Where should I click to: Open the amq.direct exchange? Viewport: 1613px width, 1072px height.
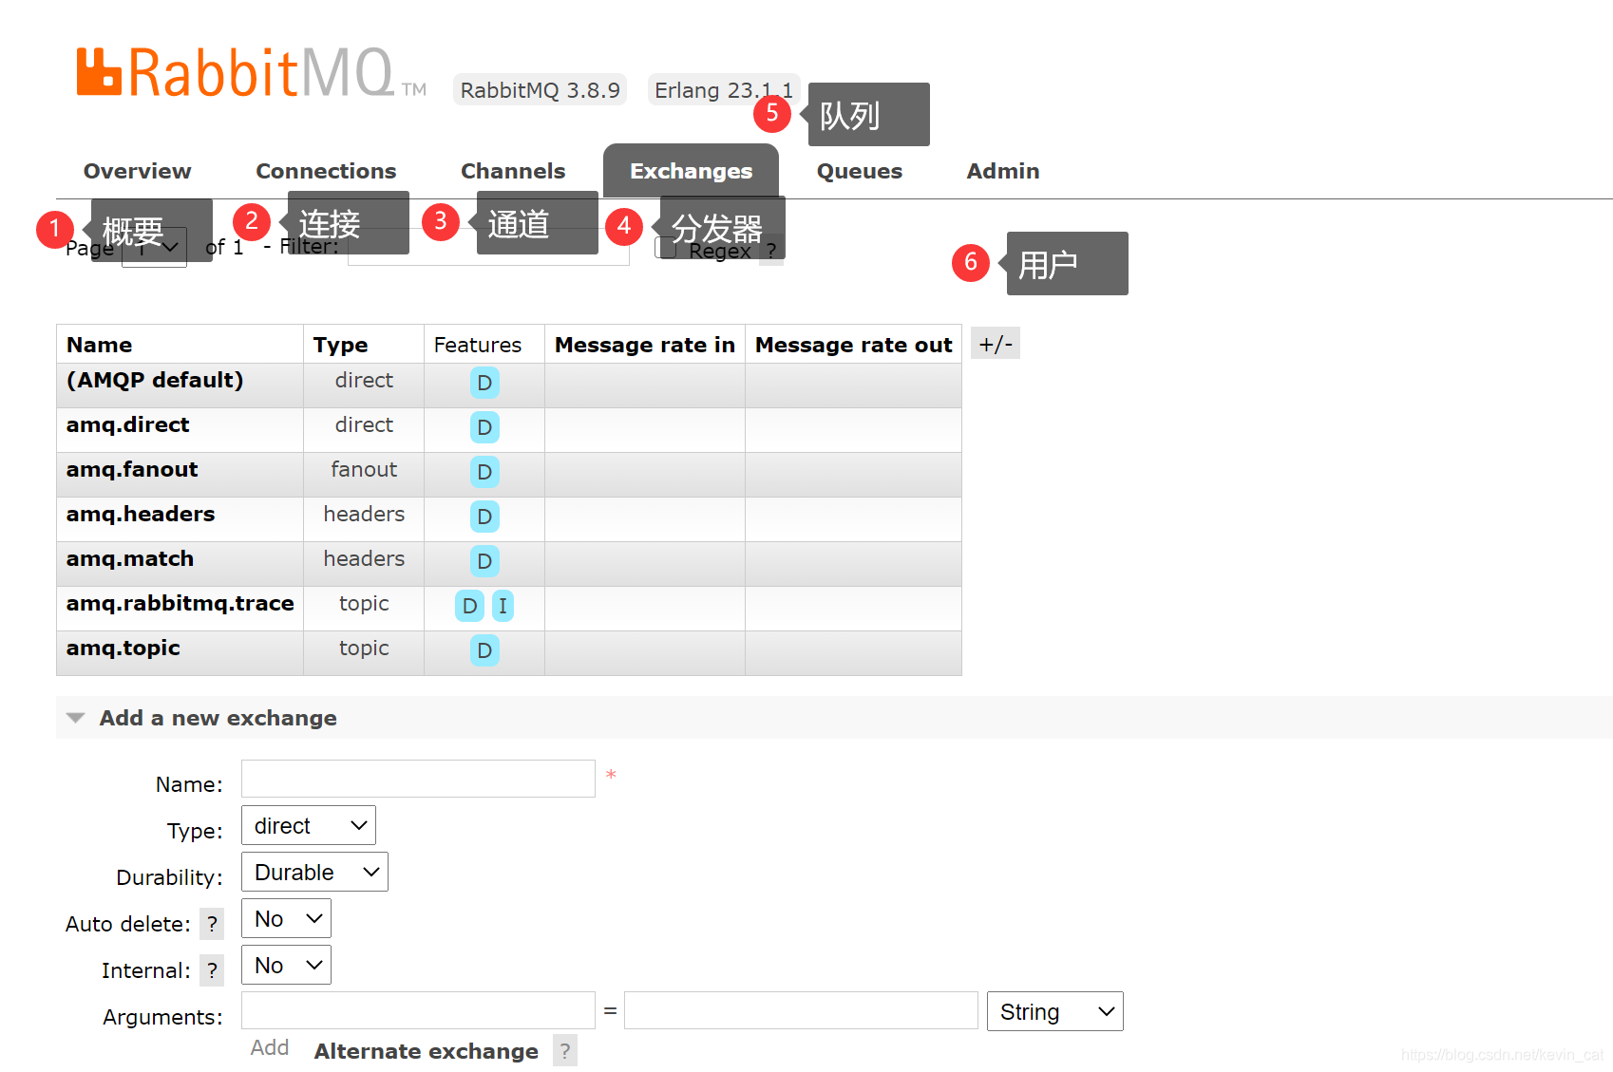[x=128, y=424]
